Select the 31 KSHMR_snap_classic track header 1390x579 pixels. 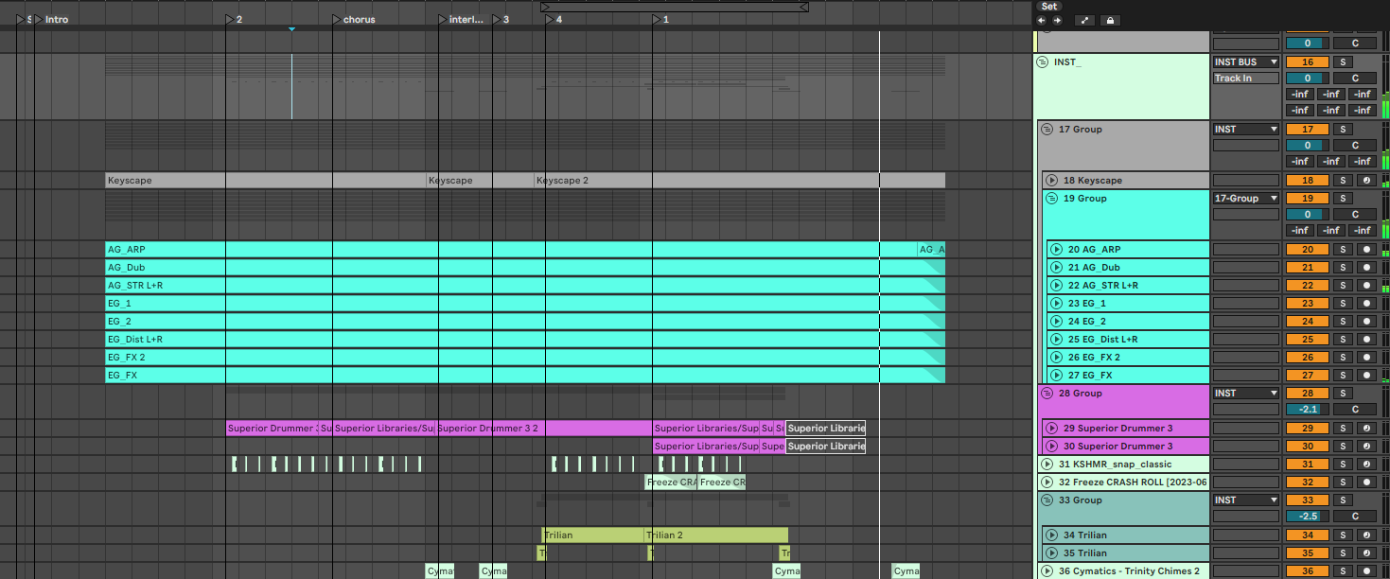point(1123,465)
